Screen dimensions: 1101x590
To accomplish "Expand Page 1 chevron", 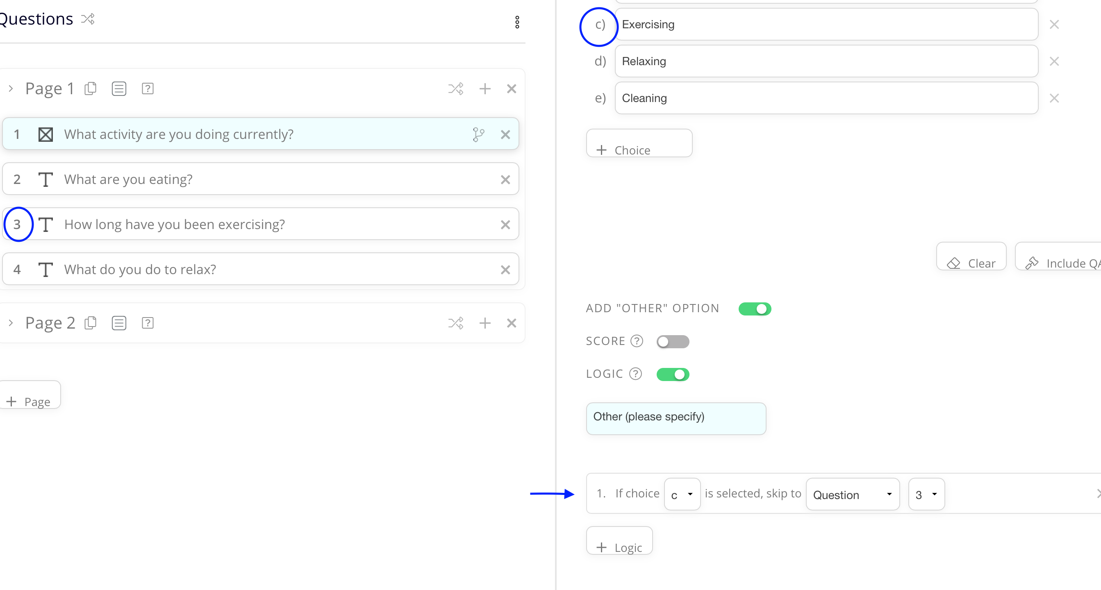I will click(x=11, y=89).
